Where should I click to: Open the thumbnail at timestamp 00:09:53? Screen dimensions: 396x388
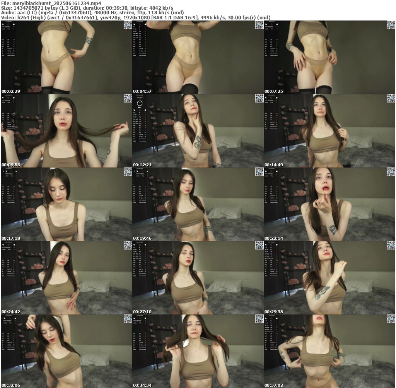tap(67, 131)
